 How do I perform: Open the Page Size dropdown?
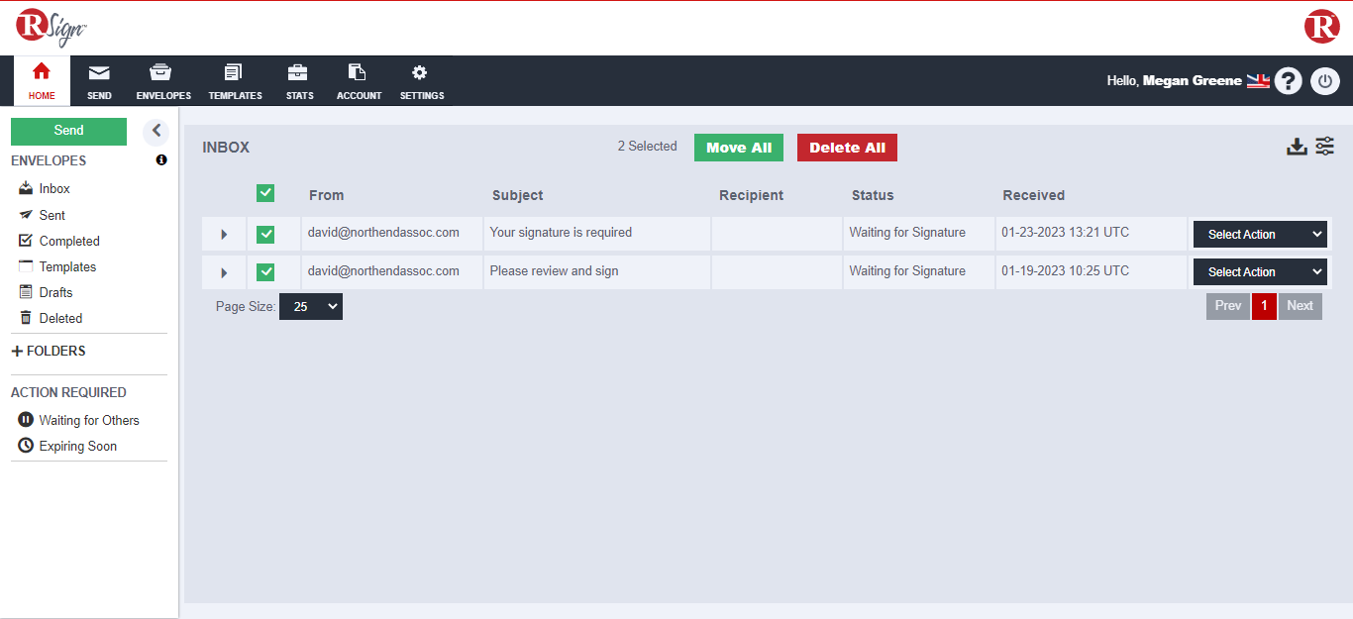pyautogui.click(x=310, y=307)
